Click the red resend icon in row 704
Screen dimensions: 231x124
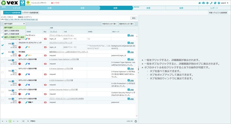45,94
